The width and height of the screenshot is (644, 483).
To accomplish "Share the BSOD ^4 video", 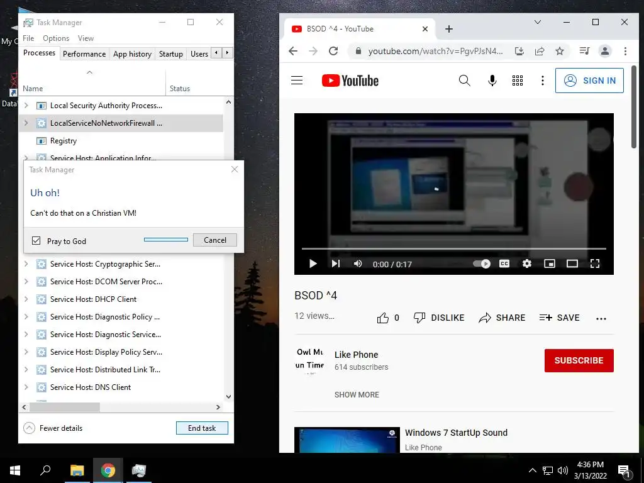I will click(502, 318).
